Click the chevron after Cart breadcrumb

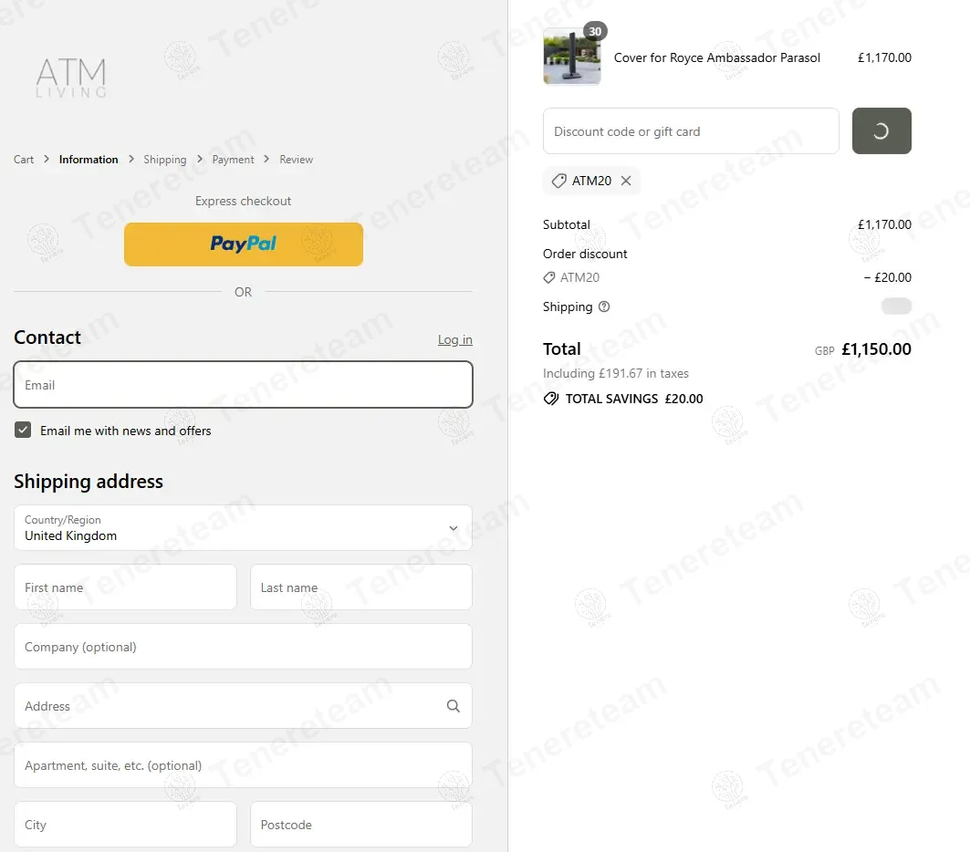(47, 160)
